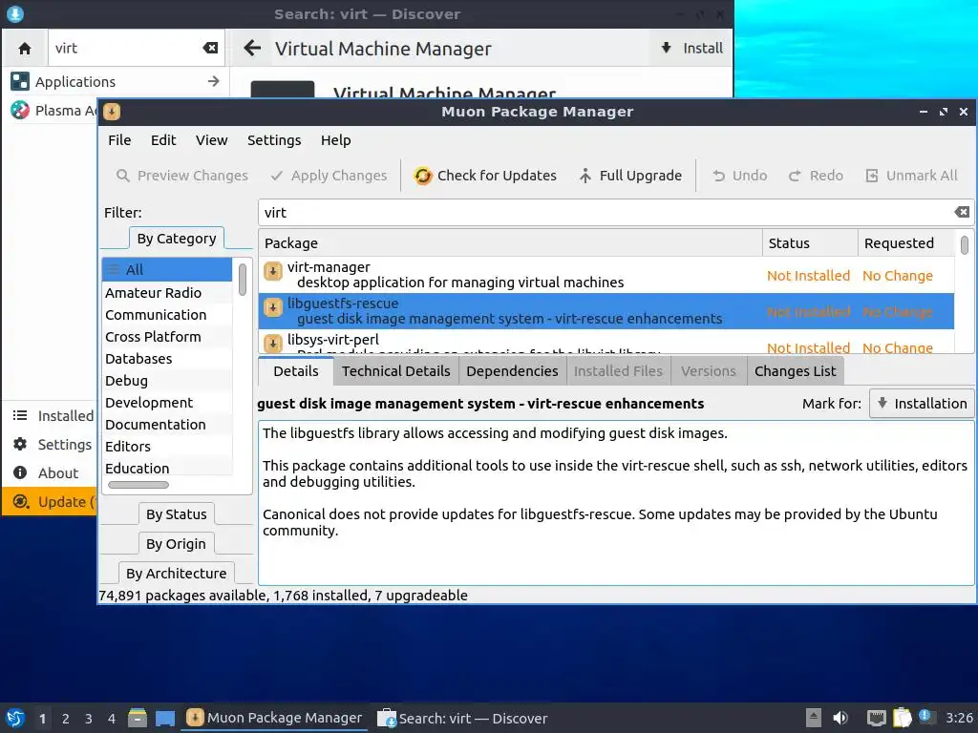This screenshot has height=733, width=978.
Task: Clear the Discover search box text
Action: [210, 48]
